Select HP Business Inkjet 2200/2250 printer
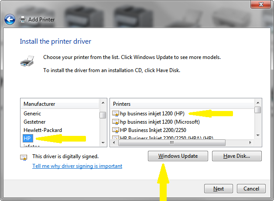Screen dimensions: 274x201 (153, 130)
